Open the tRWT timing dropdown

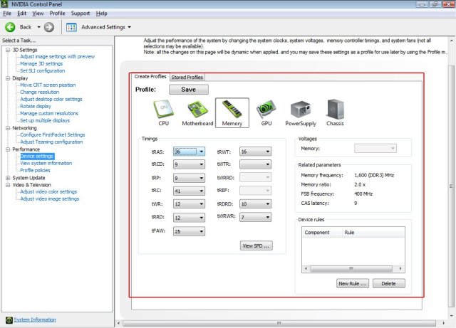click(x=268, y=152)
